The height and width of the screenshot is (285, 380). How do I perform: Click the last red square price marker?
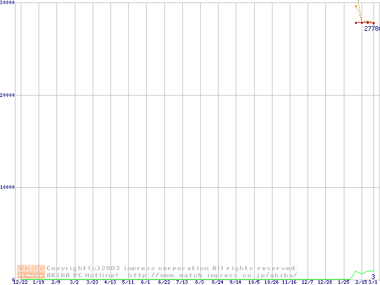click(x=373, y=23)
